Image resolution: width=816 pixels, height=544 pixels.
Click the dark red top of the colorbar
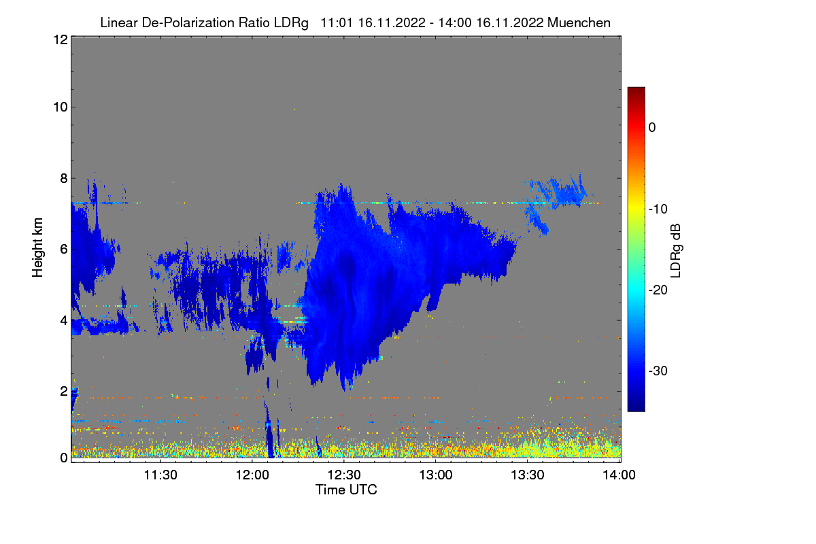(x=636, y=93)
